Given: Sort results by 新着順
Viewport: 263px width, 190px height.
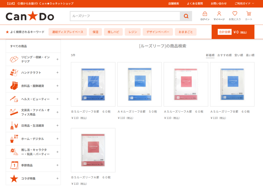Looking at the screenshot, I should [210, 55].
